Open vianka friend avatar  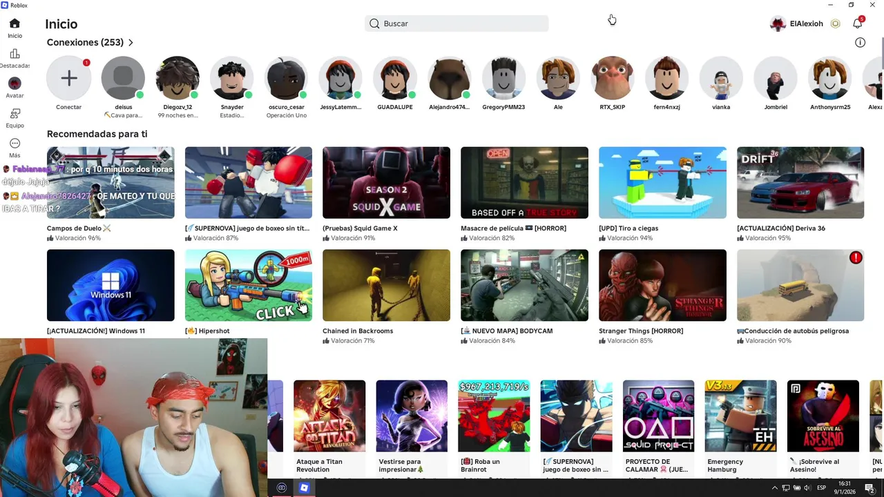click(x=721, y=78)
